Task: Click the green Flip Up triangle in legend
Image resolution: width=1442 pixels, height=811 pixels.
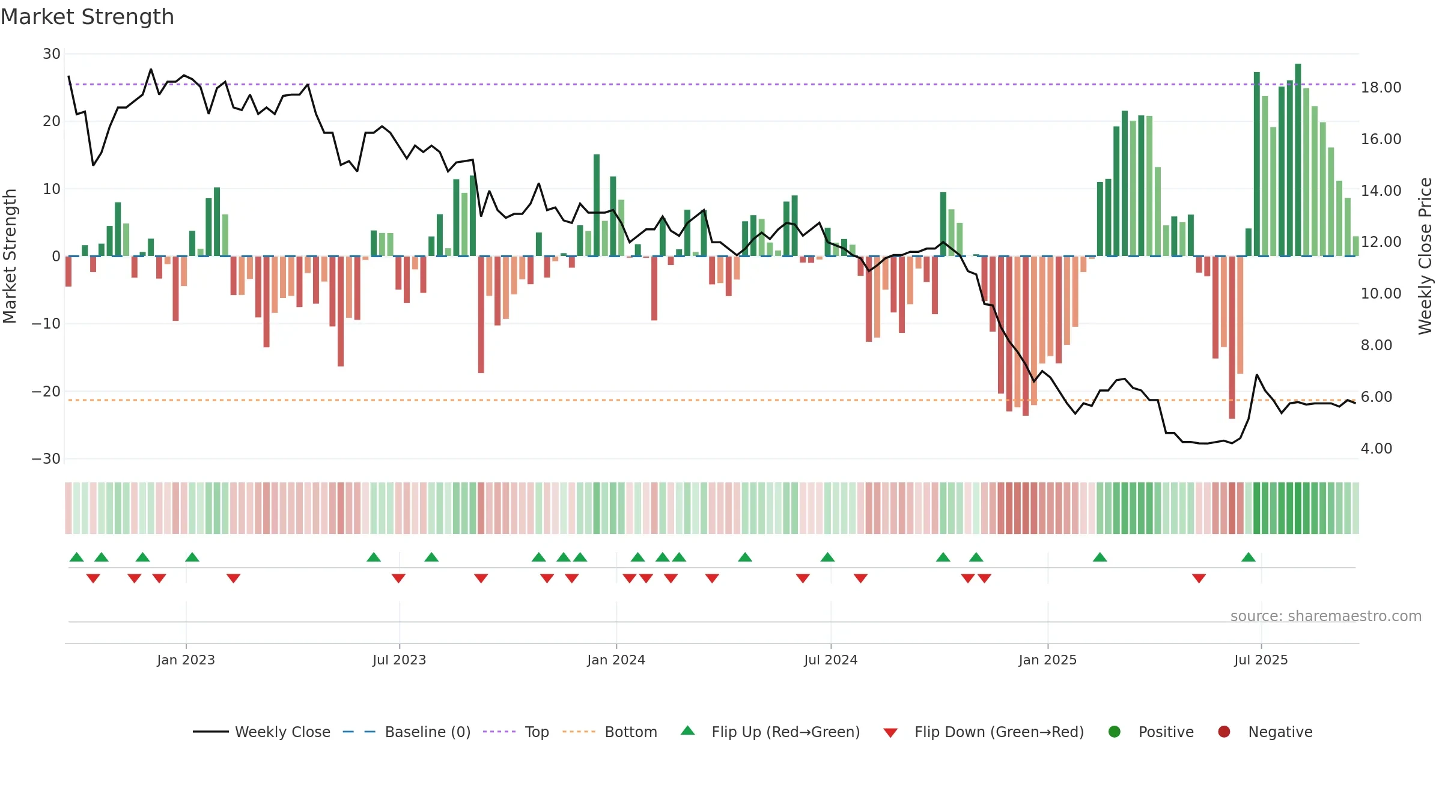Action: (x=688, y=731)
